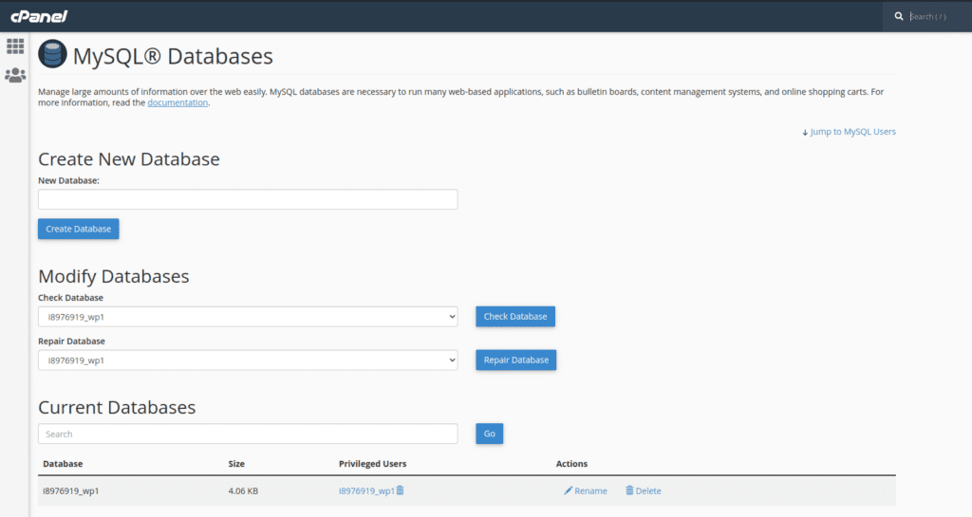This screenshot has width=972, height=517.
Task: Click the Current Databases search box
Action: 248,434
